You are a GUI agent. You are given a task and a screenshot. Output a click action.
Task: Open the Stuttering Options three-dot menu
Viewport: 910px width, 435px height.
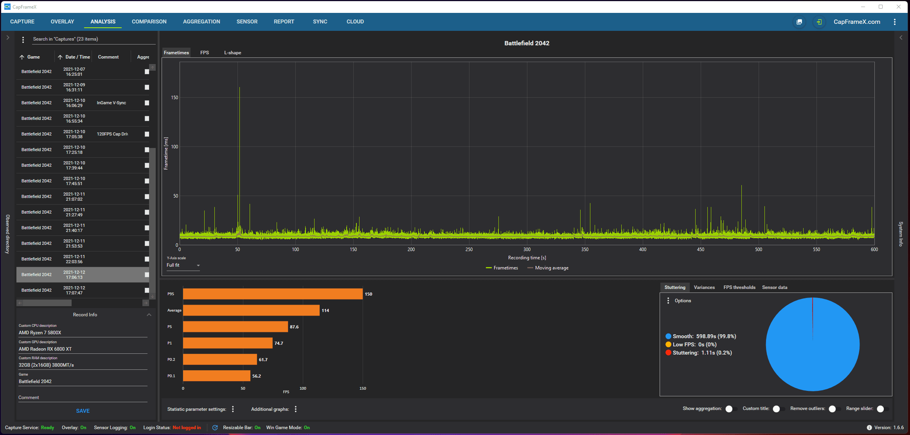(668, 301)
